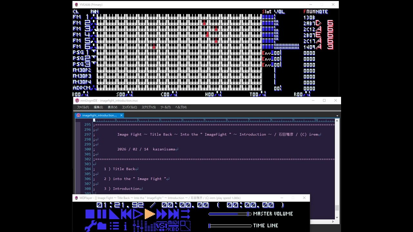The image size is (413, 232).
Task: Click the '3 ) Introduction' comment line
Action: coord(122,188)
